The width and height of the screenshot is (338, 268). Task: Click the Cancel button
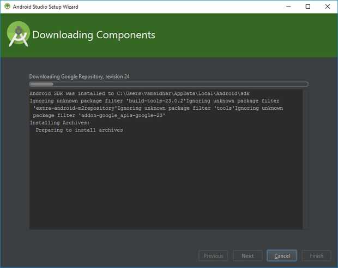tap(281, 255)
